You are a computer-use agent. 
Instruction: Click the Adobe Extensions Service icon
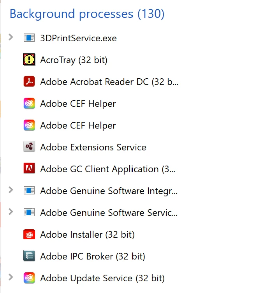(x=29, y=146)
